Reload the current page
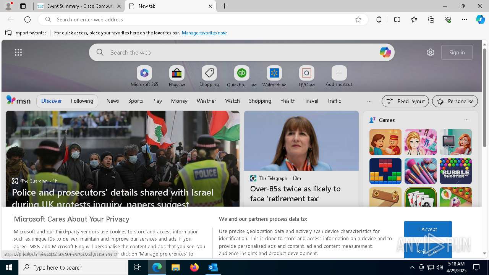Image resolution: width=489 pixels, height=275 pixels. 28,19
